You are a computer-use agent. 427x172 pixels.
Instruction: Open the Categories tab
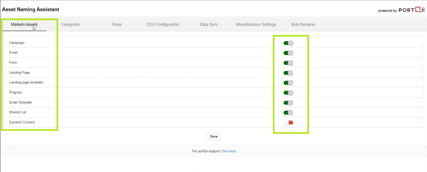pyautogui.click(x=70, y=25)
